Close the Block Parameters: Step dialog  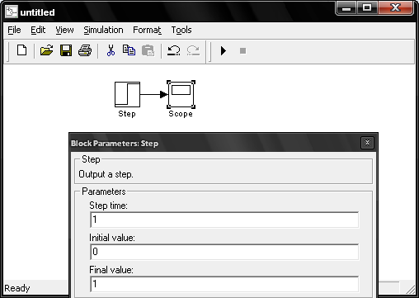367,143
